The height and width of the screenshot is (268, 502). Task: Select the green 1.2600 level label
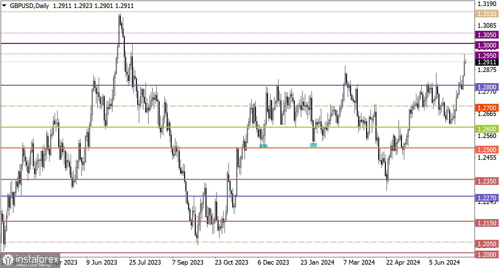[x=487, y=129]
